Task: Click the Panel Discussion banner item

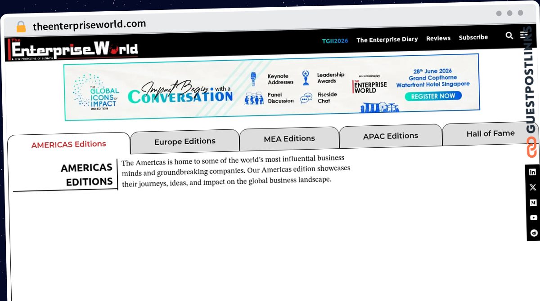Action: click(x=270, y=98)
